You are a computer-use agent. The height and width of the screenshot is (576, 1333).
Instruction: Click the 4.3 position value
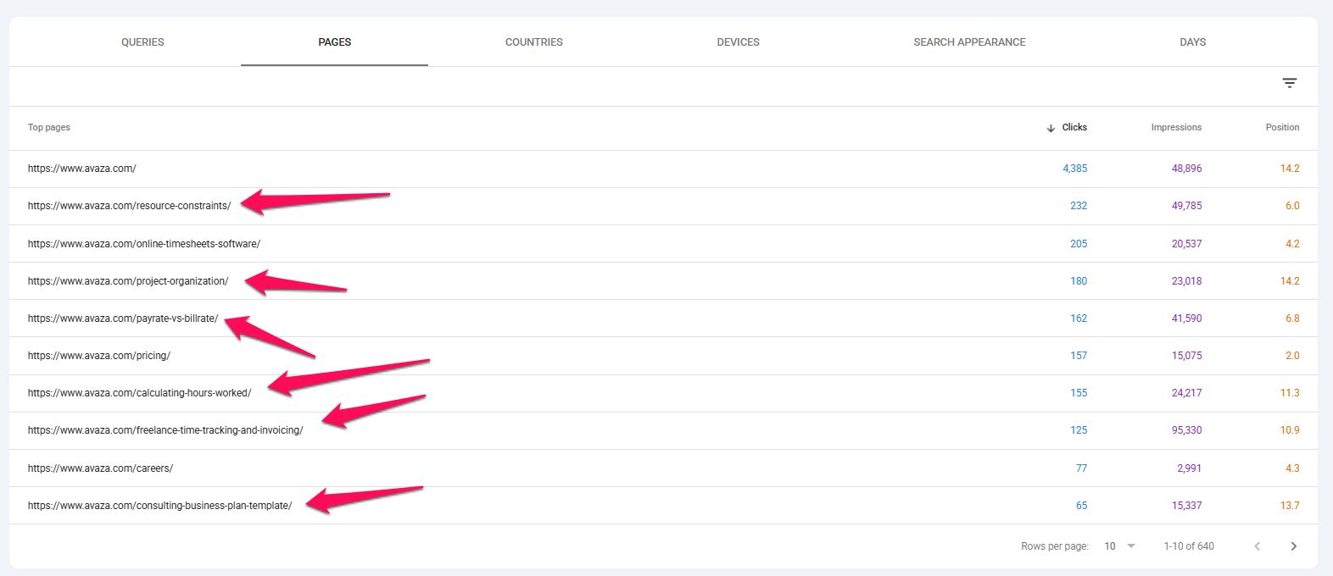pyautogui.click(x=1292, y=468)
